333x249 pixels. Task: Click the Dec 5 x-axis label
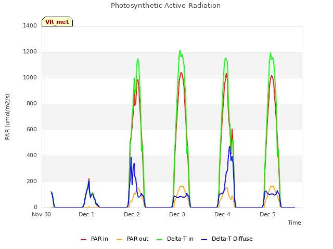pyautogui.click(x=267, y=214)
